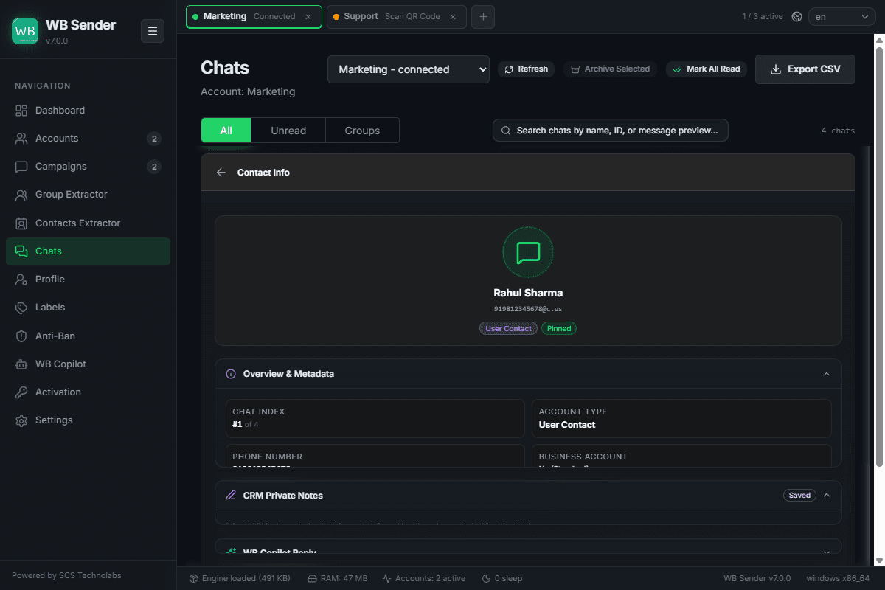The height and width of the screenshot is (590, 885).
Task: Select the All chats filter
Action: pyautogui.click(x=226, y=131)
